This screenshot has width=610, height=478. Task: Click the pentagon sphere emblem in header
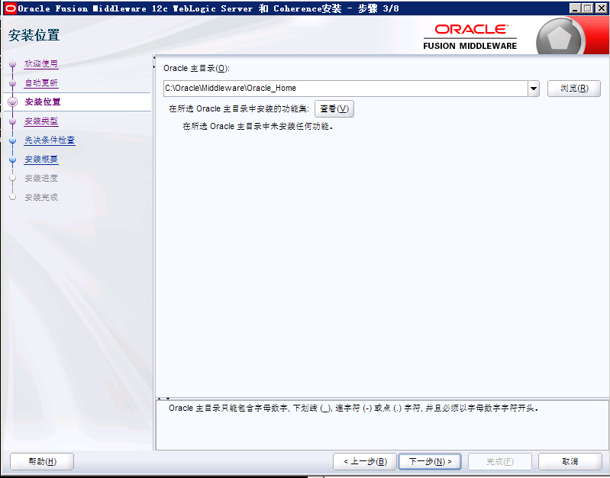point(560,37)
